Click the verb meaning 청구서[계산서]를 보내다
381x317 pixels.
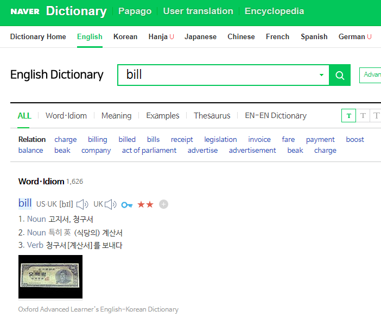[x=84, y=245]
